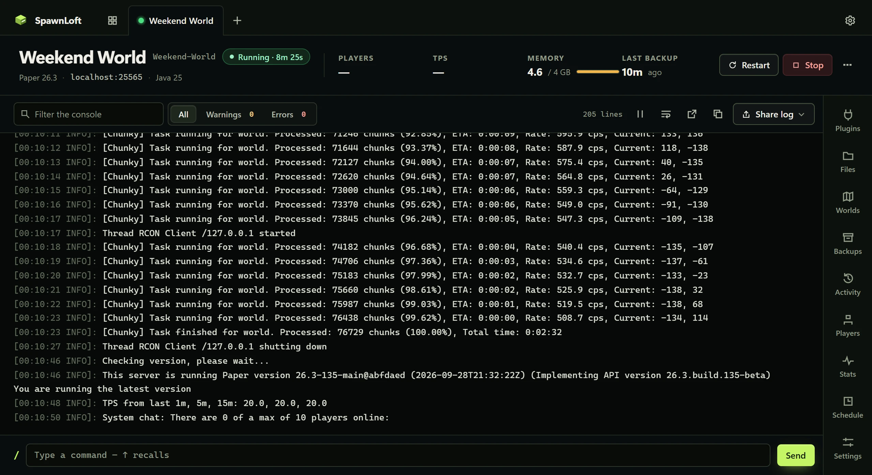Click the Paper 26.3 version label
The width and height of the screenshot is (872, 475).
(38, 77)
